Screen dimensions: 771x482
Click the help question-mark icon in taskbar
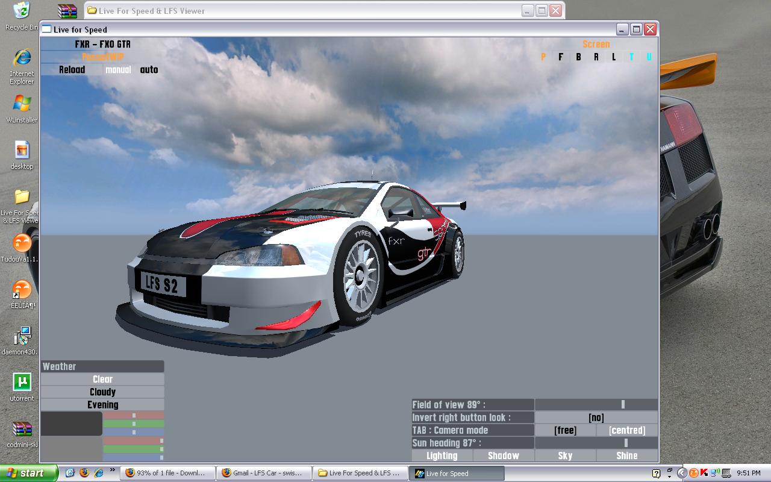657,474
